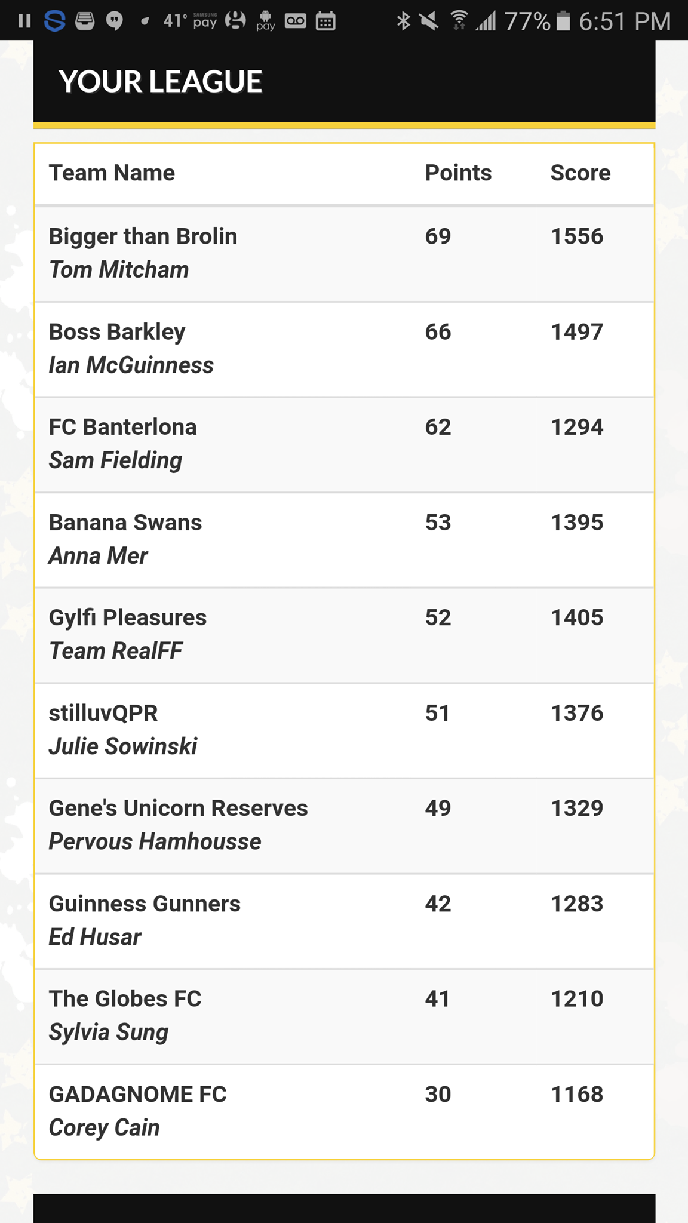
Task: Tap the Wi-Fi signal icon
Action: 459,21
